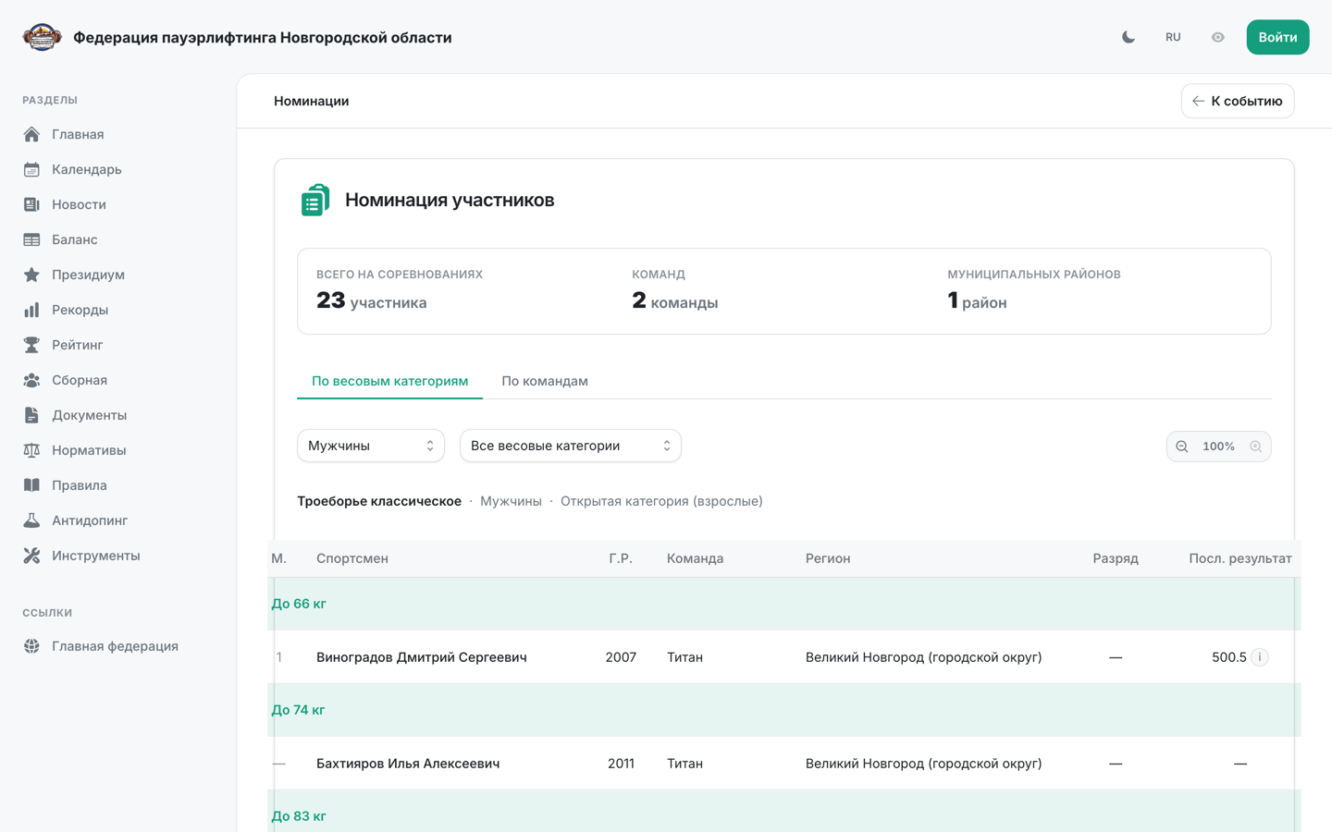1332x832 pixels.
Task: Open the Календарь calendar icon
Action: pyautogui.click(x=31, y=169)
